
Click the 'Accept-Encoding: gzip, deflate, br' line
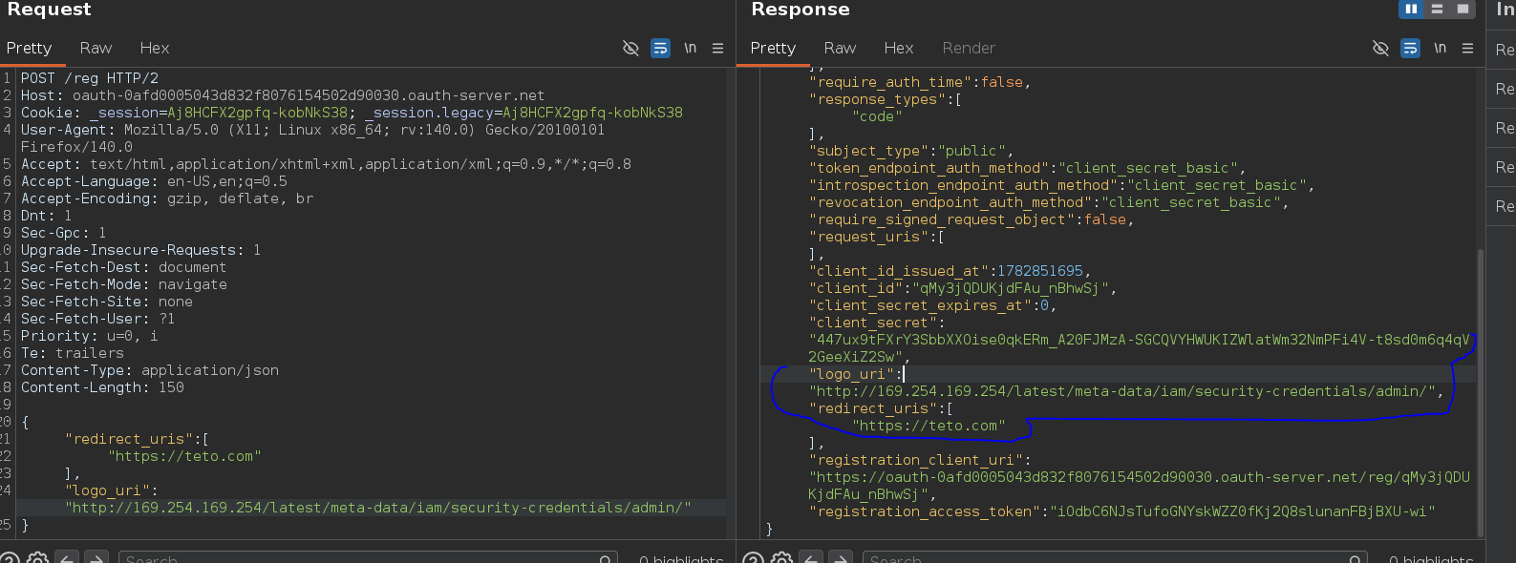tap(167, 198)
